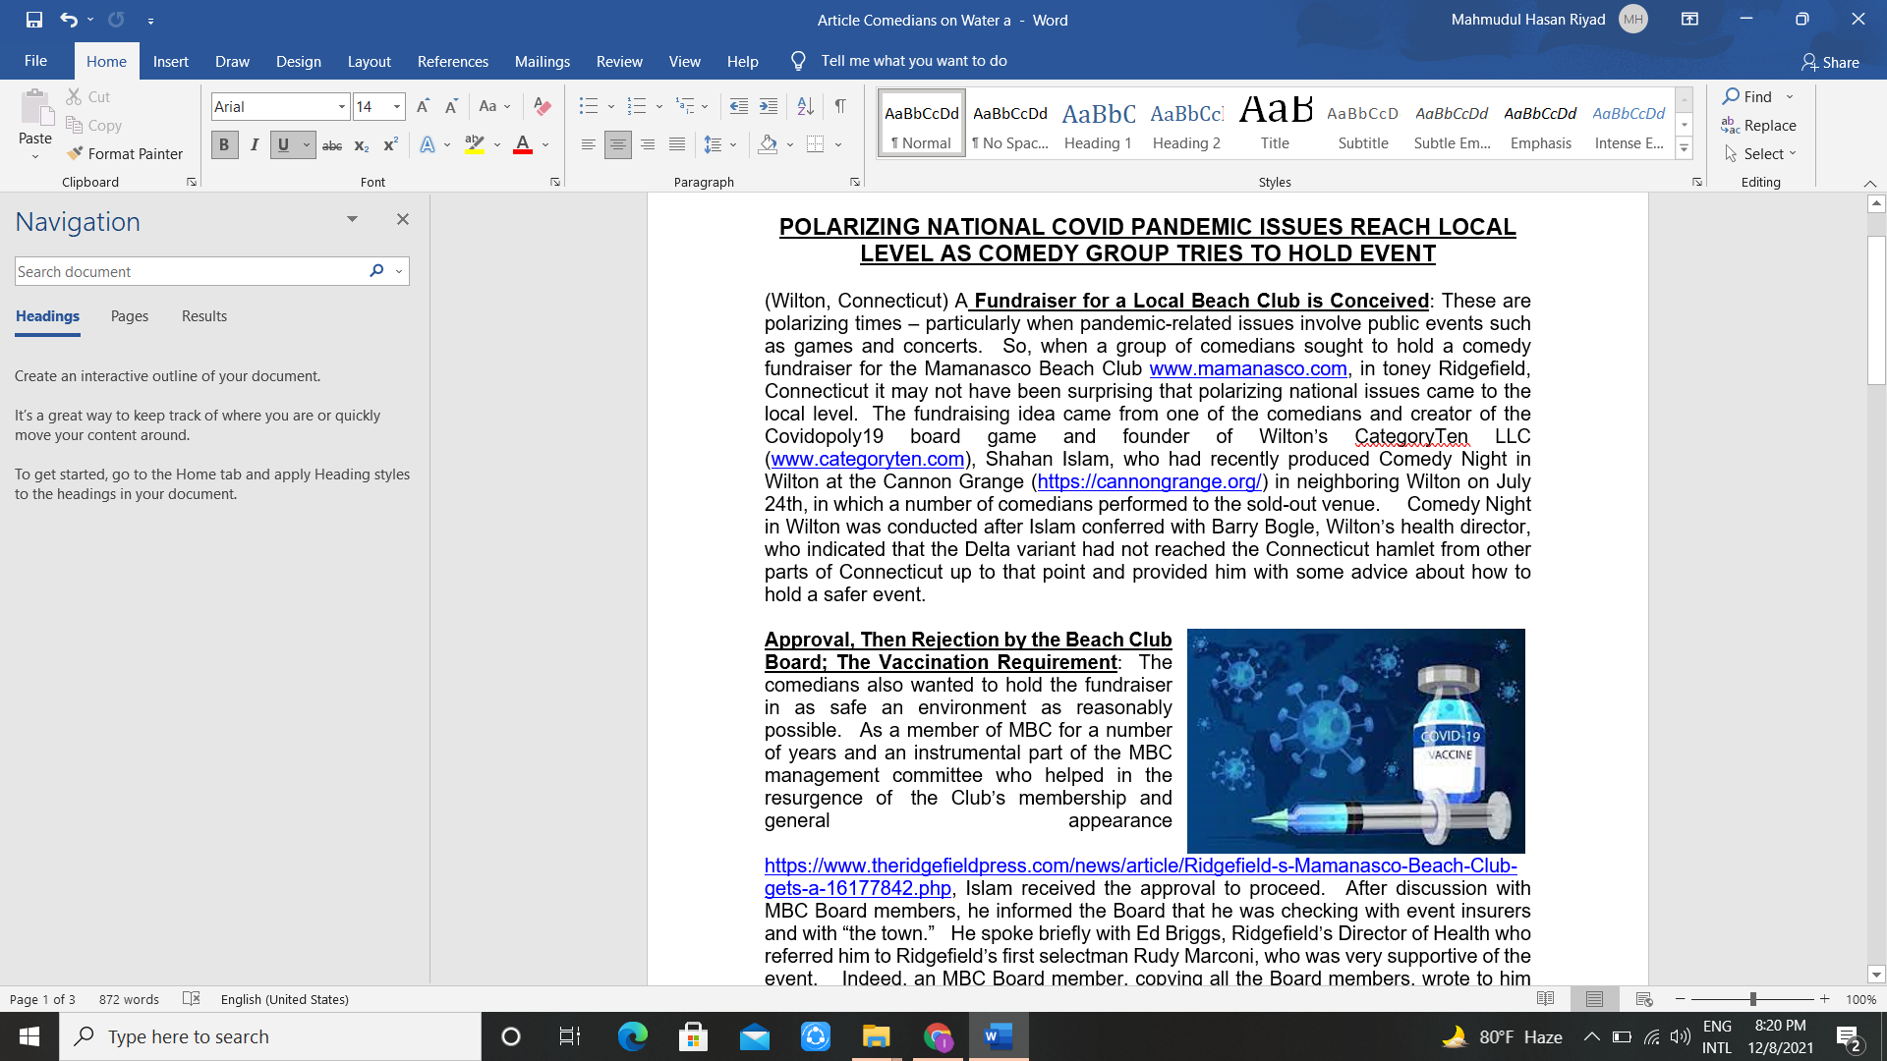Click the Format Painter brush icon
The height and width of the screenshot is (1061, 1887).
pos(75,153)
